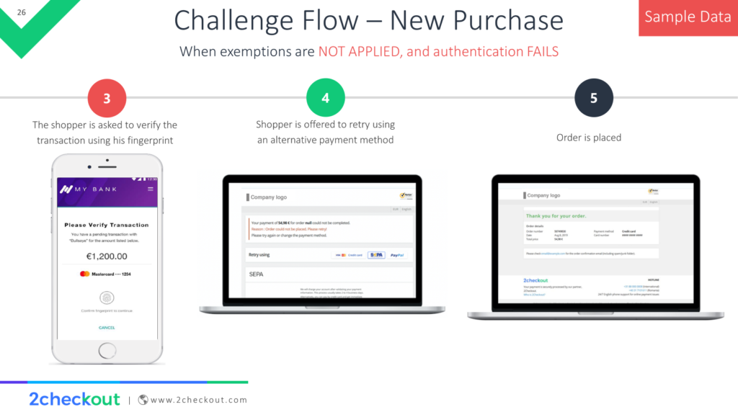Click the red step 3 circle
738x415 pixels.
click(107, 98)
